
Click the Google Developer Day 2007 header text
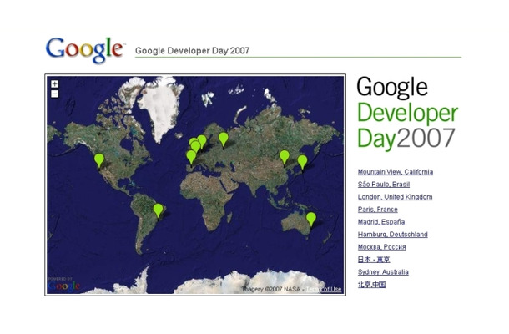point(193,51)
